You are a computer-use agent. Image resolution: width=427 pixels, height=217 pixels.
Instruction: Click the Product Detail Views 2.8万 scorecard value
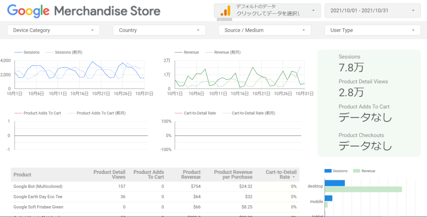351,93
